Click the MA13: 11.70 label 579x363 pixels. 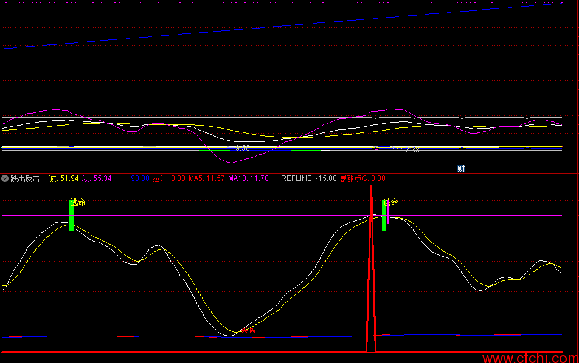click(248, 178)
